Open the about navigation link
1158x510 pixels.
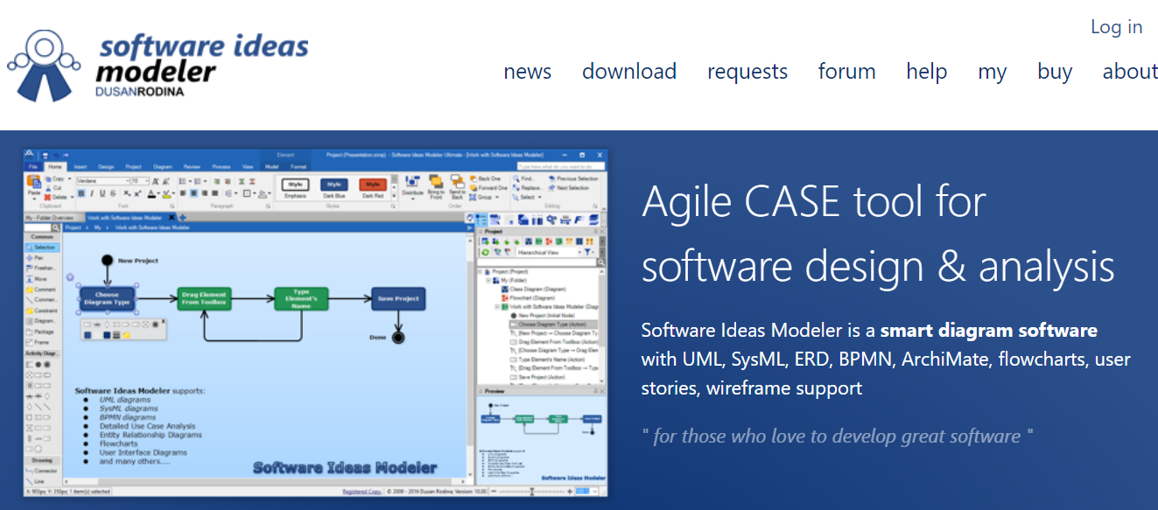click(x=1130, y=72)
